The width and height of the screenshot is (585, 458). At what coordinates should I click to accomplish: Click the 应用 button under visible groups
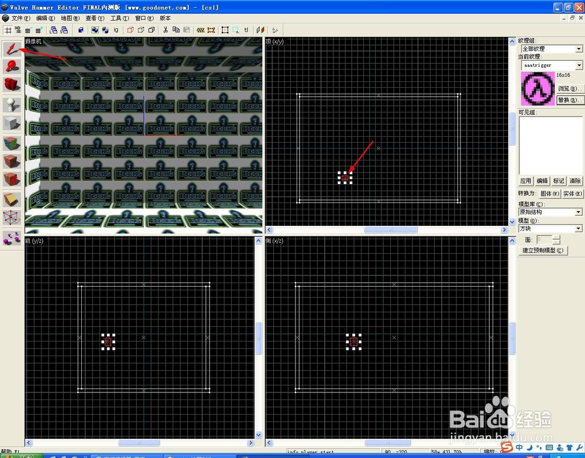coord(526,181)
